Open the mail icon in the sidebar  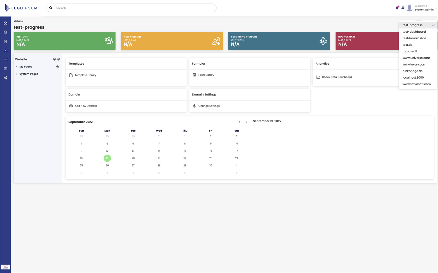[6, 69]
